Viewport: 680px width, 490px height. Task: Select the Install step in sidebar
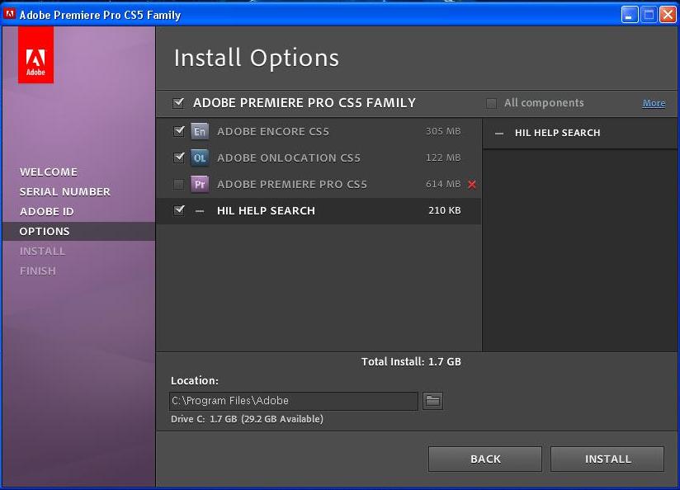point(43,251)
